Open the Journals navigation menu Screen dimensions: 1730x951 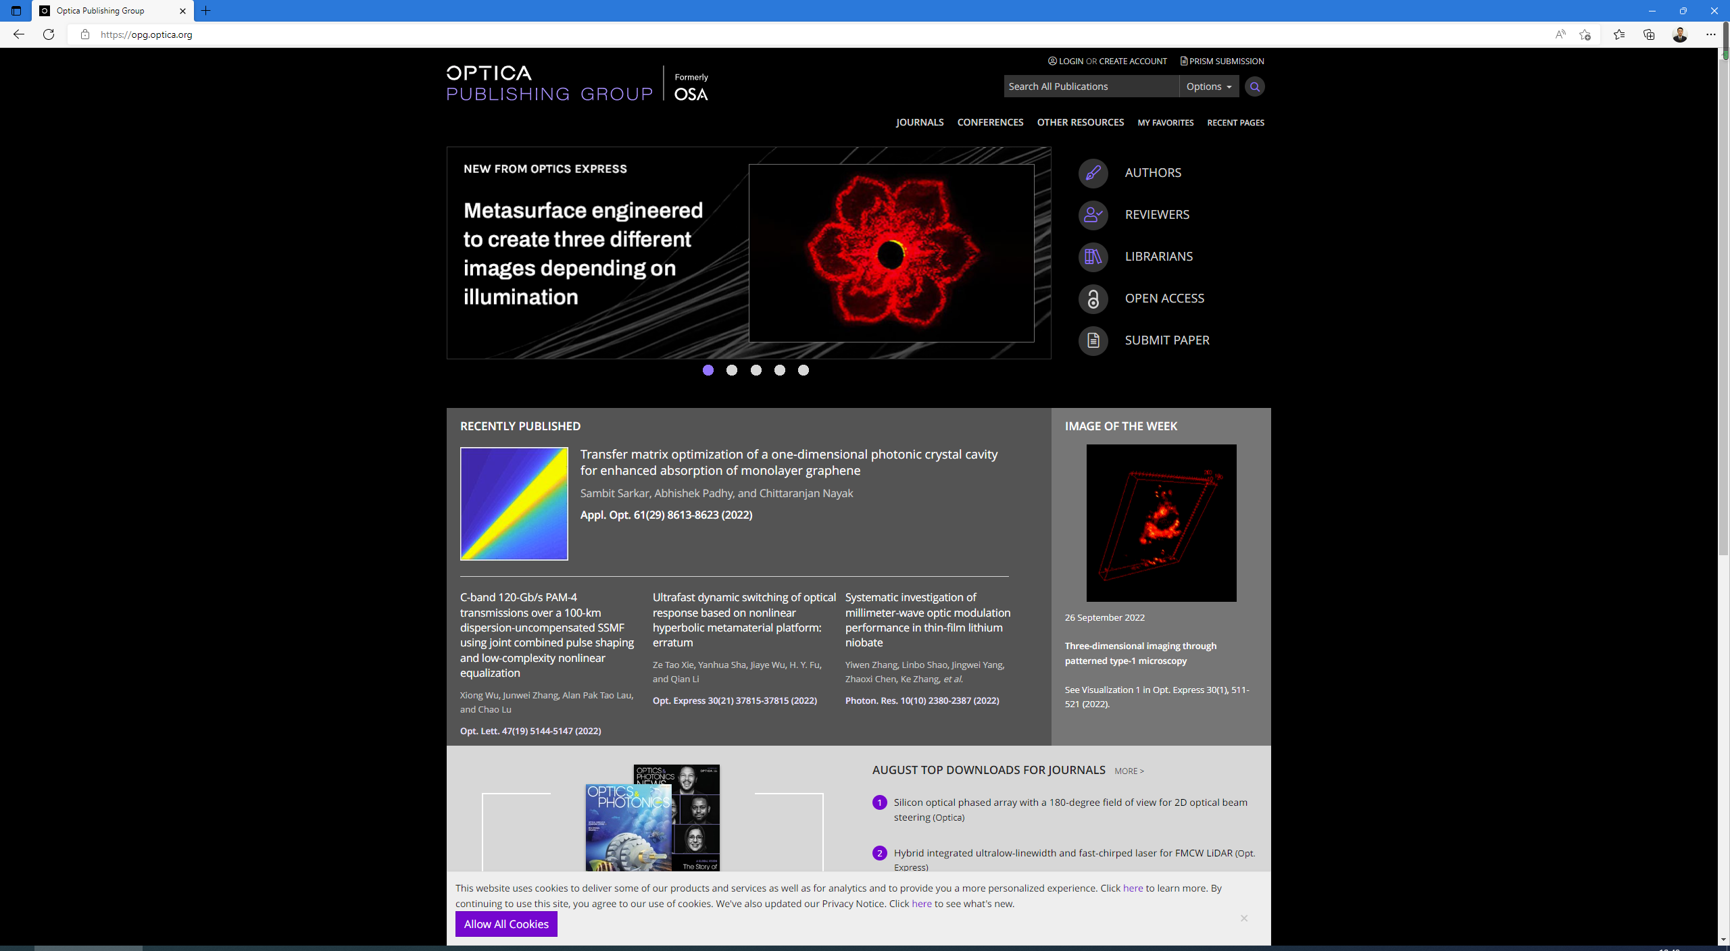[x=919, y=122]
